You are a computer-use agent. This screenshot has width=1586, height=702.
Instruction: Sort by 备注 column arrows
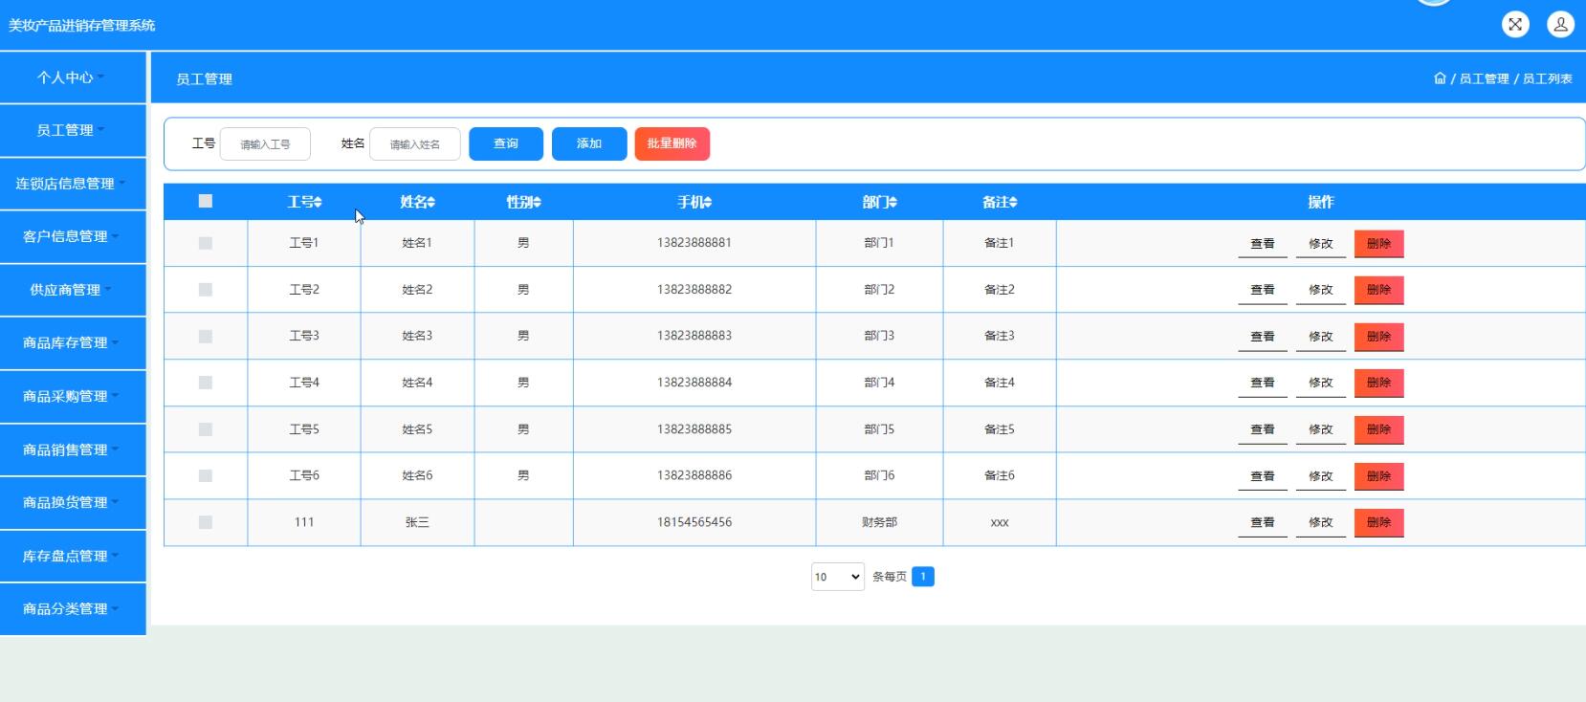tap(1013, 203)
